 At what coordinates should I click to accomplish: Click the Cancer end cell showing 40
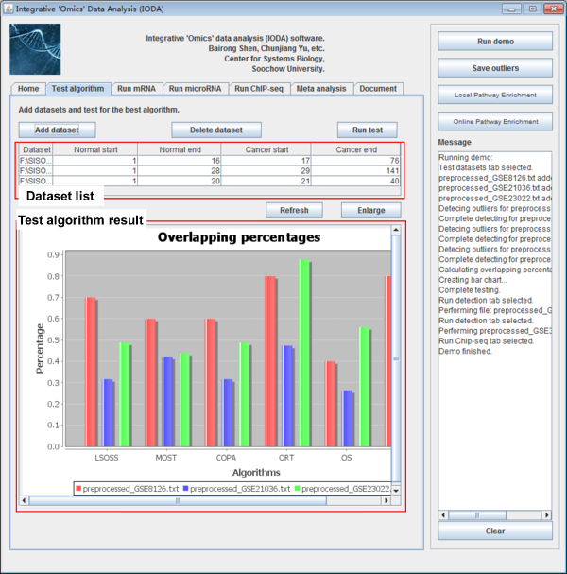point(356,181)
